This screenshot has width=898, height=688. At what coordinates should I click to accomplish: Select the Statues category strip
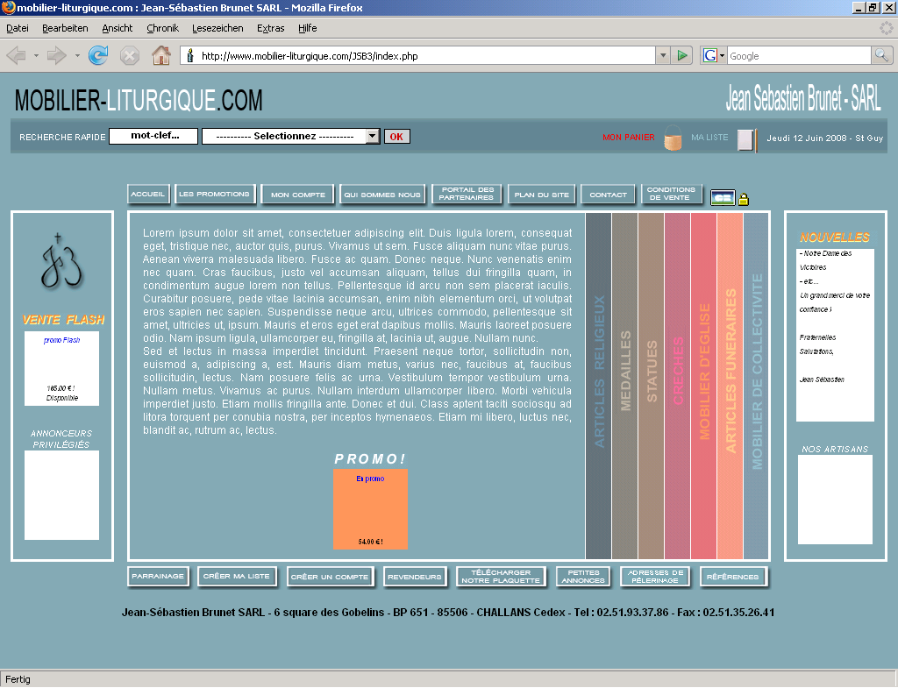coord(652,386)
